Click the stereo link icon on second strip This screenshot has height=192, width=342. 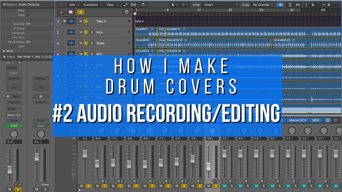click(41, 97)
